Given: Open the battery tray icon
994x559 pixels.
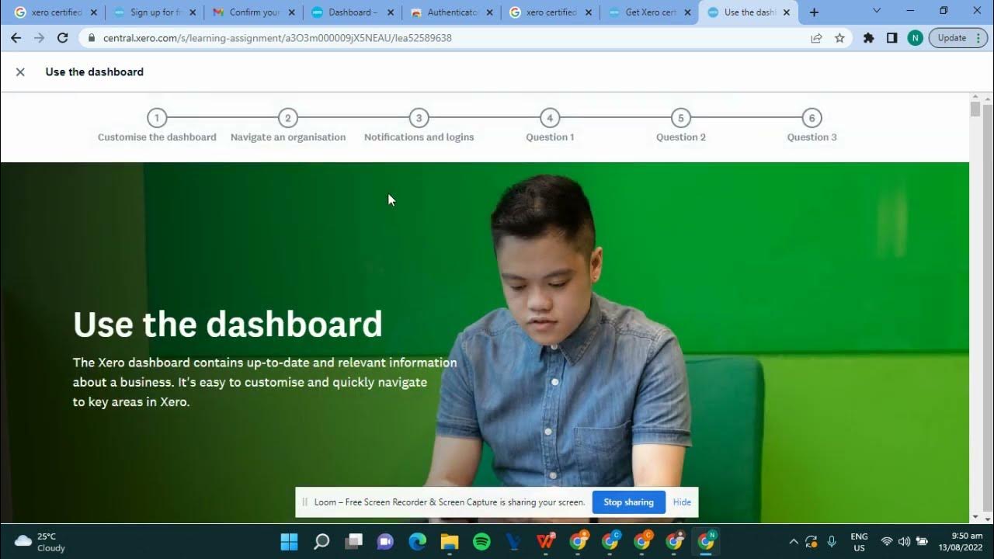Looking at the screenshot, I should coord(922,542).
